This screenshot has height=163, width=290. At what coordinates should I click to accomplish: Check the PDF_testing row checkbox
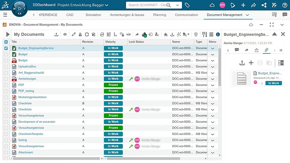[6, 91]
